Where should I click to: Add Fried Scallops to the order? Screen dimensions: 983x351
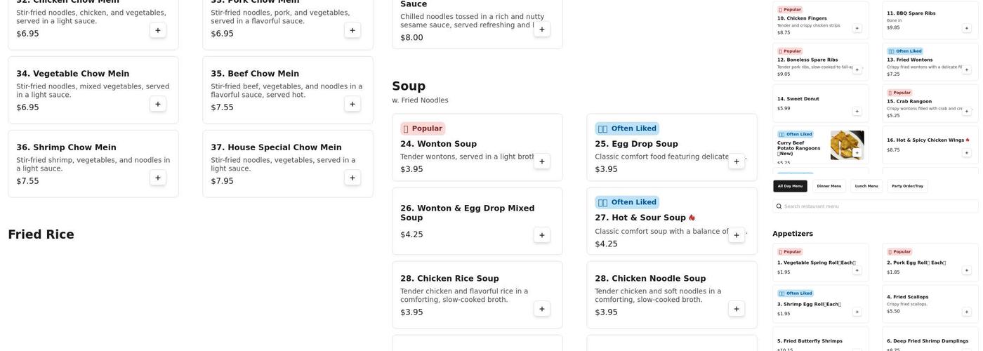(x=966, y=312)
